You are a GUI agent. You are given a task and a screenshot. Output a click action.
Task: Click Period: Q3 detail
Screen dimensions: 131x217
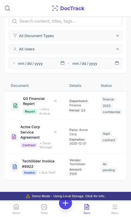point(77,110)
